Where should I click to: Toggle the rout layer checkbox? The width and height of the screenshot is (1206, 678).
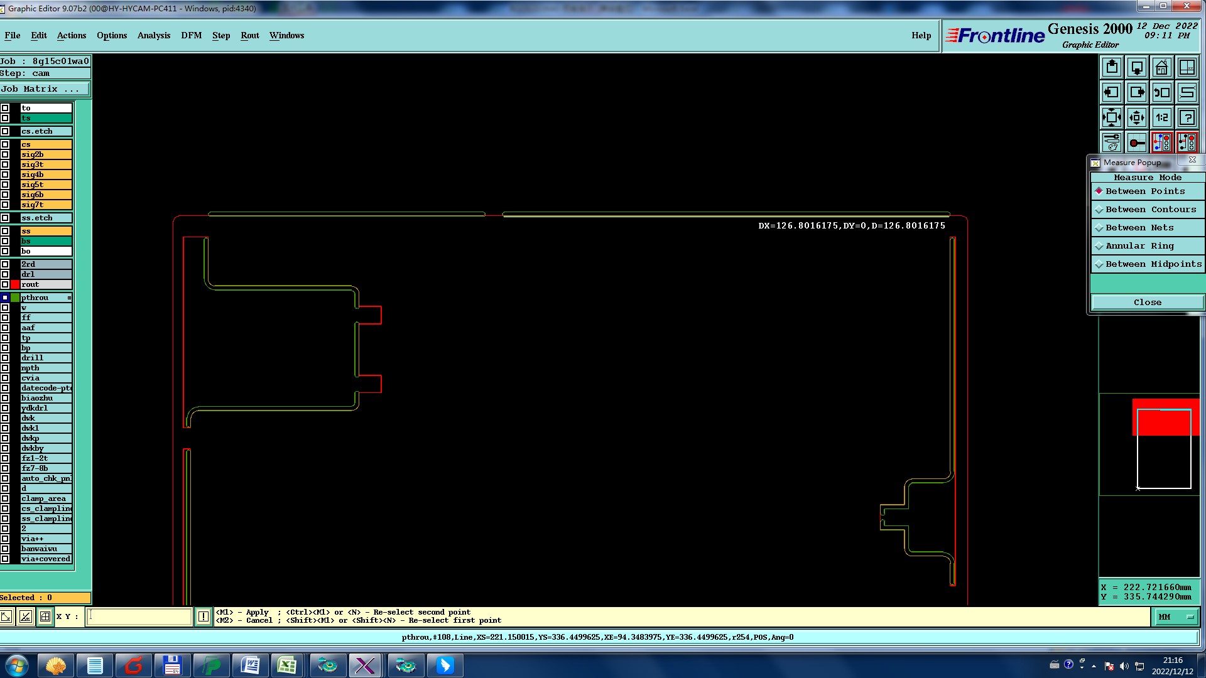click(5, 284)
